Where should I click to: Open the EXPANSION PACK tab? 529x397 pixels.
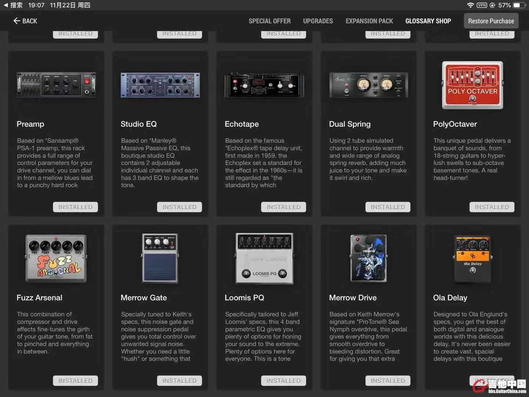click(x=369, y=21)
